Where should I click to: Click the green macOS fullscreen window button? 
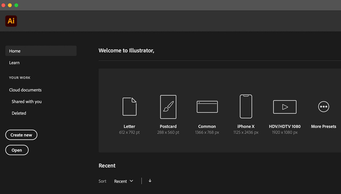pos(16,5)
